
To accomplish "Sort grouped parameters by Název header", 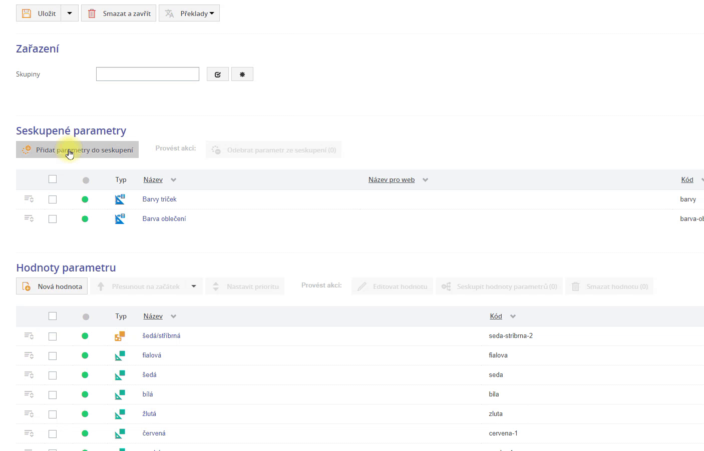I will click(x=153, y=179).
